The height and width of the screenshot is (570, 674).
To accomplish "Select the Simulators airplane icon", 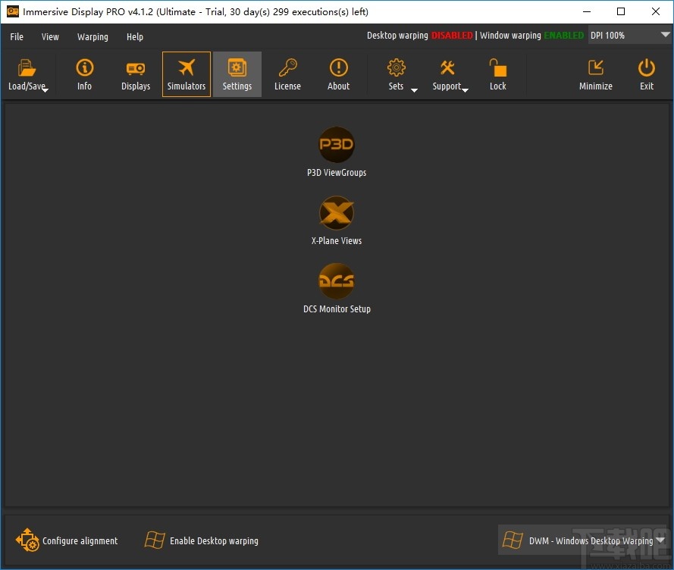I will [x=187, y=67].
